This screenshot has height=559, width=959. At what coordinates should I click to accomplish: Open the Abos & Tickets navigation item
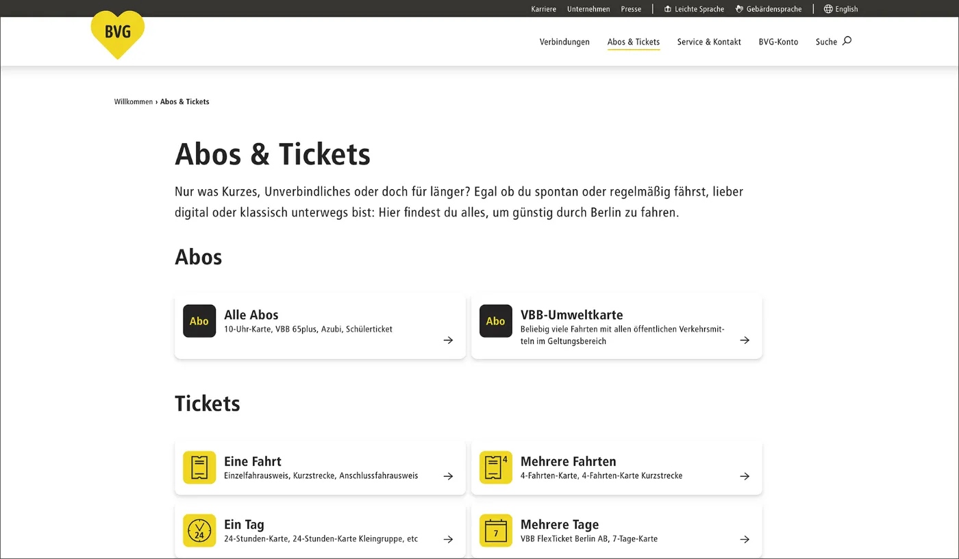tap(634, 42)
